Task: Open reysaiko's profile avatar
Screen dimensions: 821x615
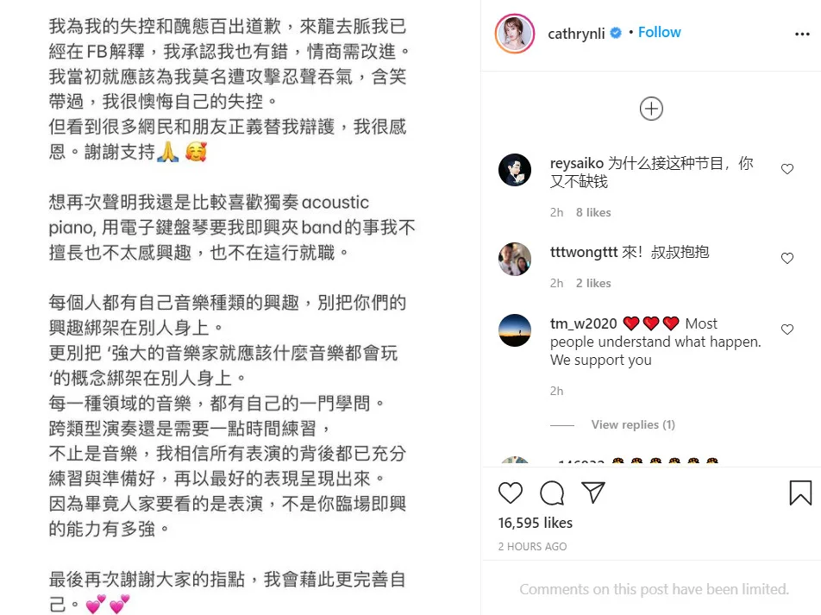Action: click(x=515, y=170)
